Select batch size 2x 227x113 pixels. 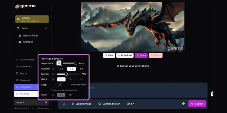[x=71, y=79]
